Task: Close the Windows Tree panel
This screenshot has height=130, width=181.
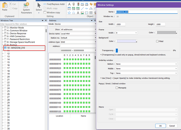Action: tap(46, 20)
